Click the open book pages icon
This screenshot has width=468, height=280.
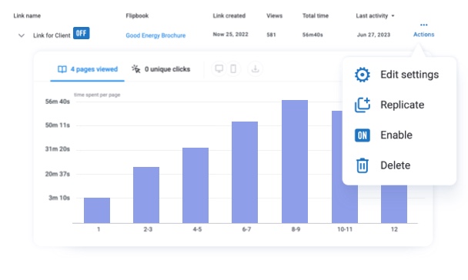62,69
